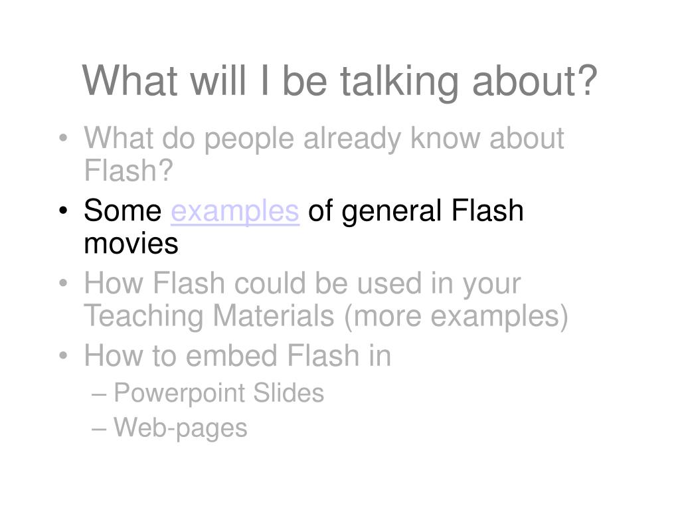The image size is (680, 510).
Task: Open the "examples" hyperlink
Action: [x=235, y=212]
